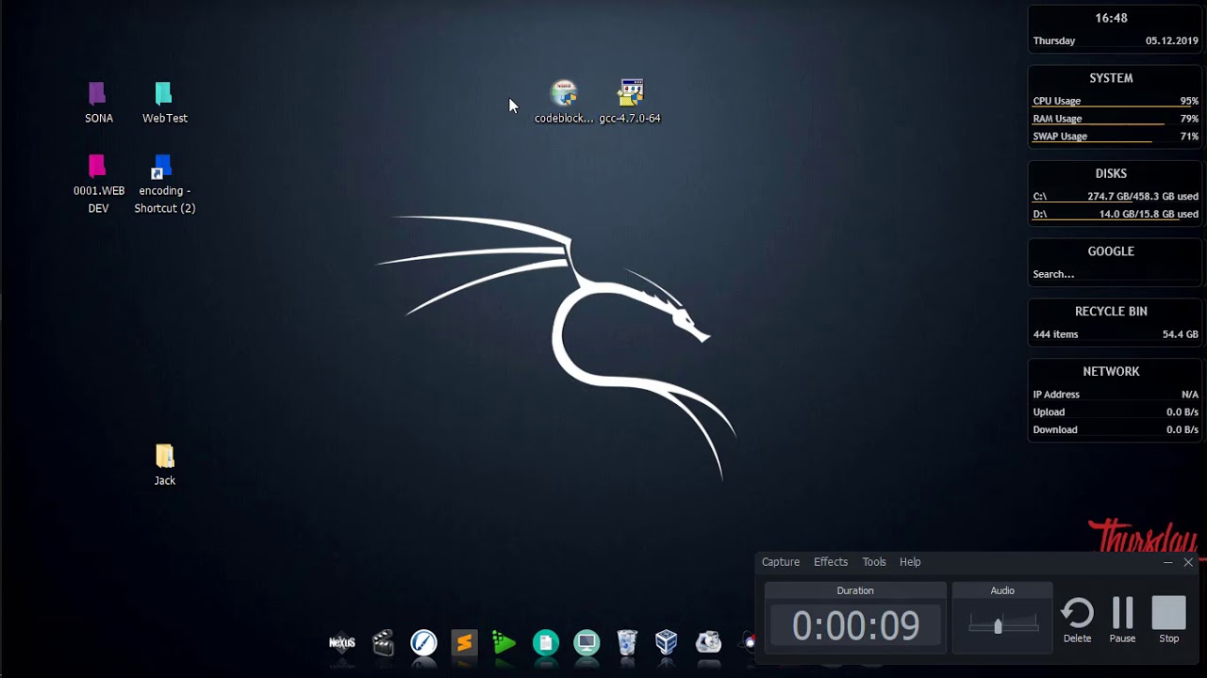1207x678 pixels.
Task: Adjust the recorder Audio level slider
Action: [998, 625]
